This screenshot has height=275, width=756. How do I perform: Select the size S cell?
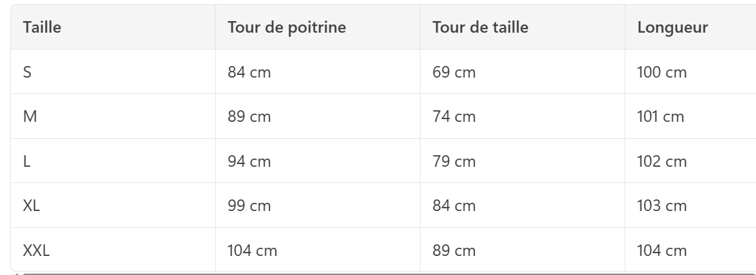(x=113, y=72)
